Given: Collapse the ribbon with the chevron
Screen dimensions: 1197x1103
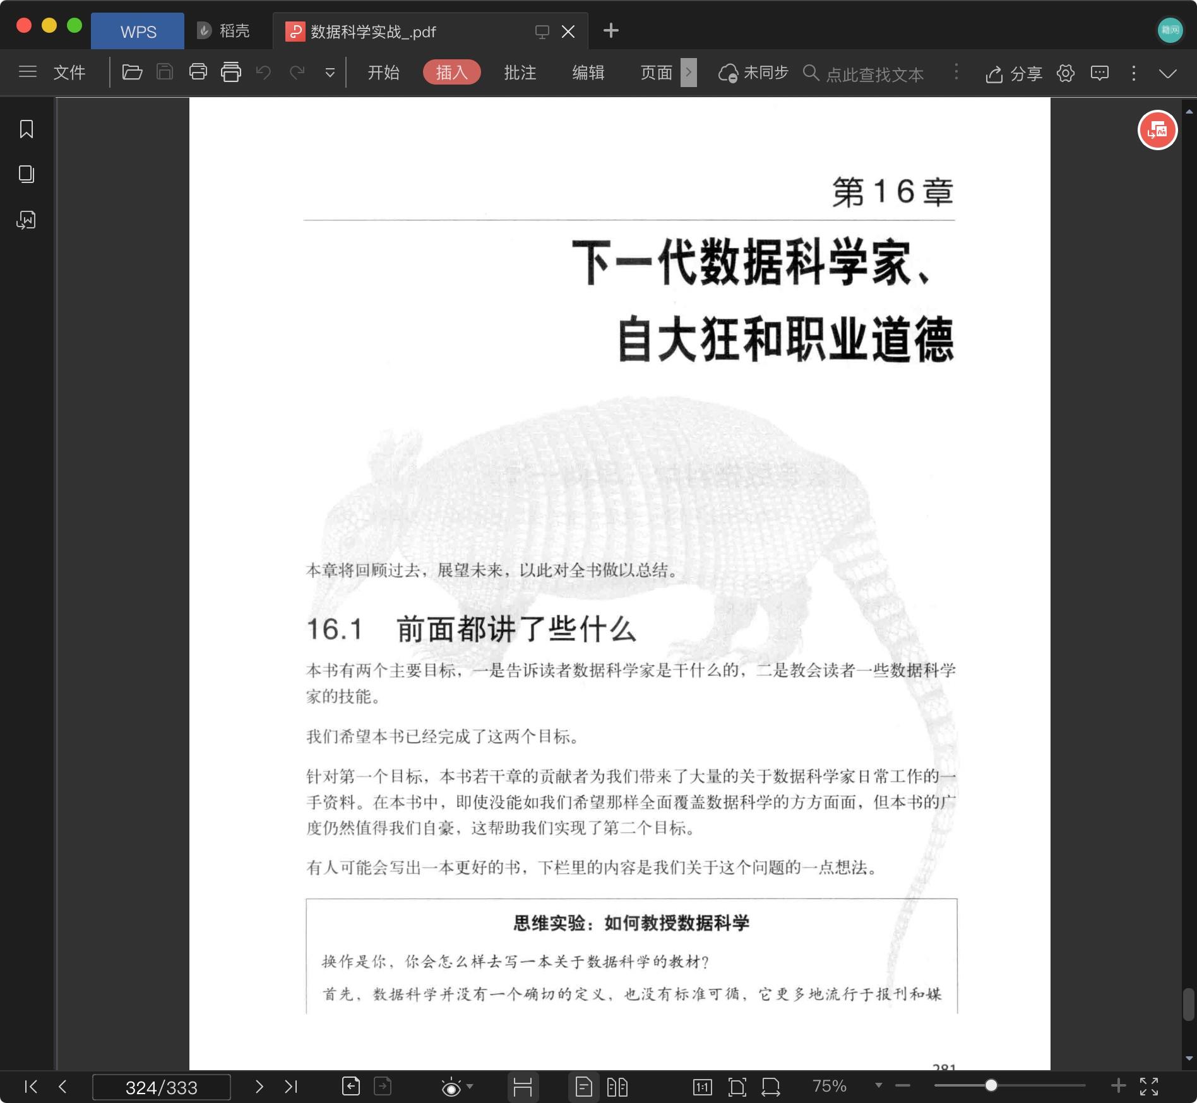Looking at the screenshot, I should (x=1168, y=73).
